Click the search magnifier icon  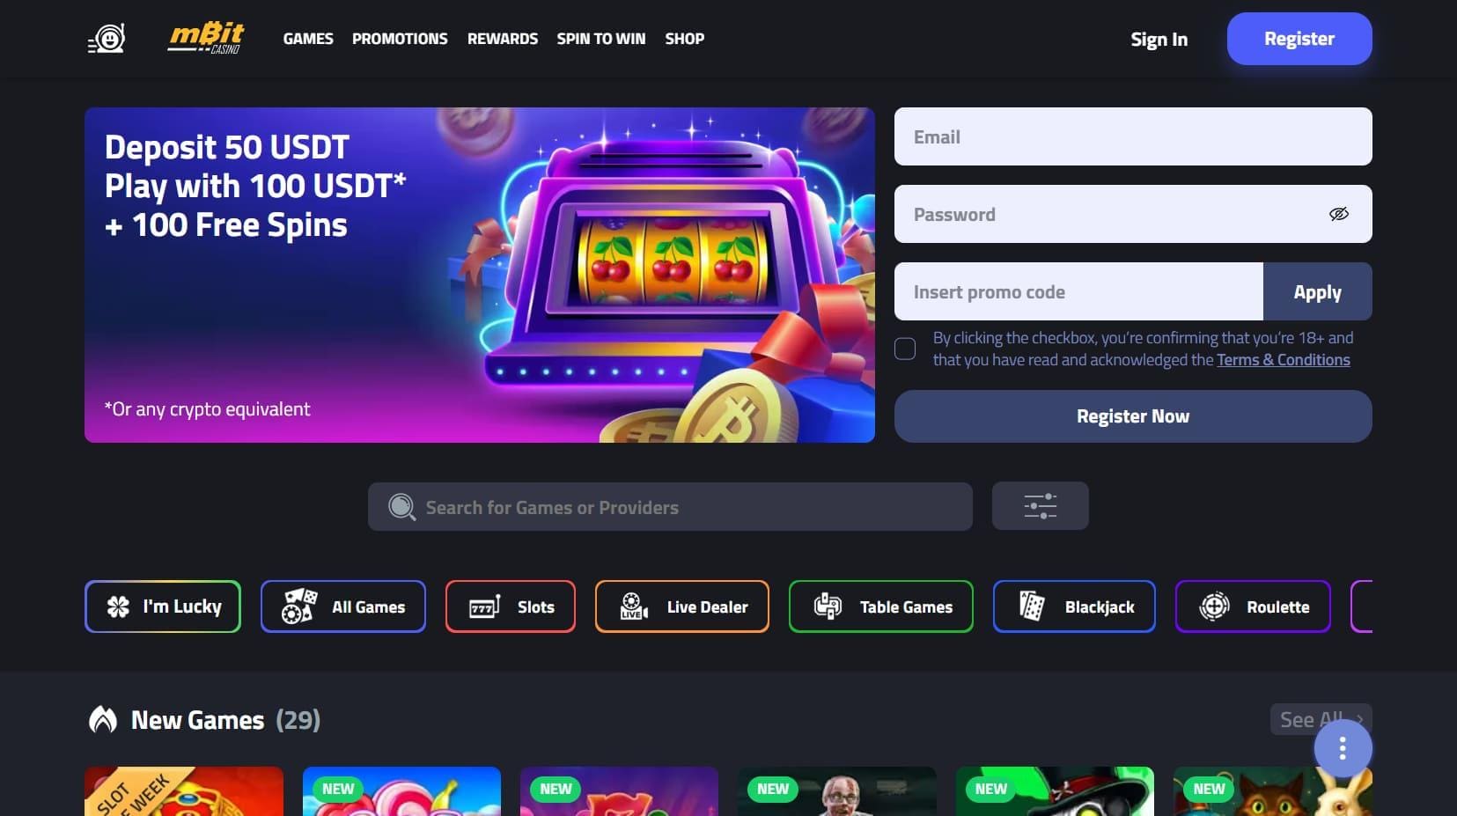[x=401, y=507]
